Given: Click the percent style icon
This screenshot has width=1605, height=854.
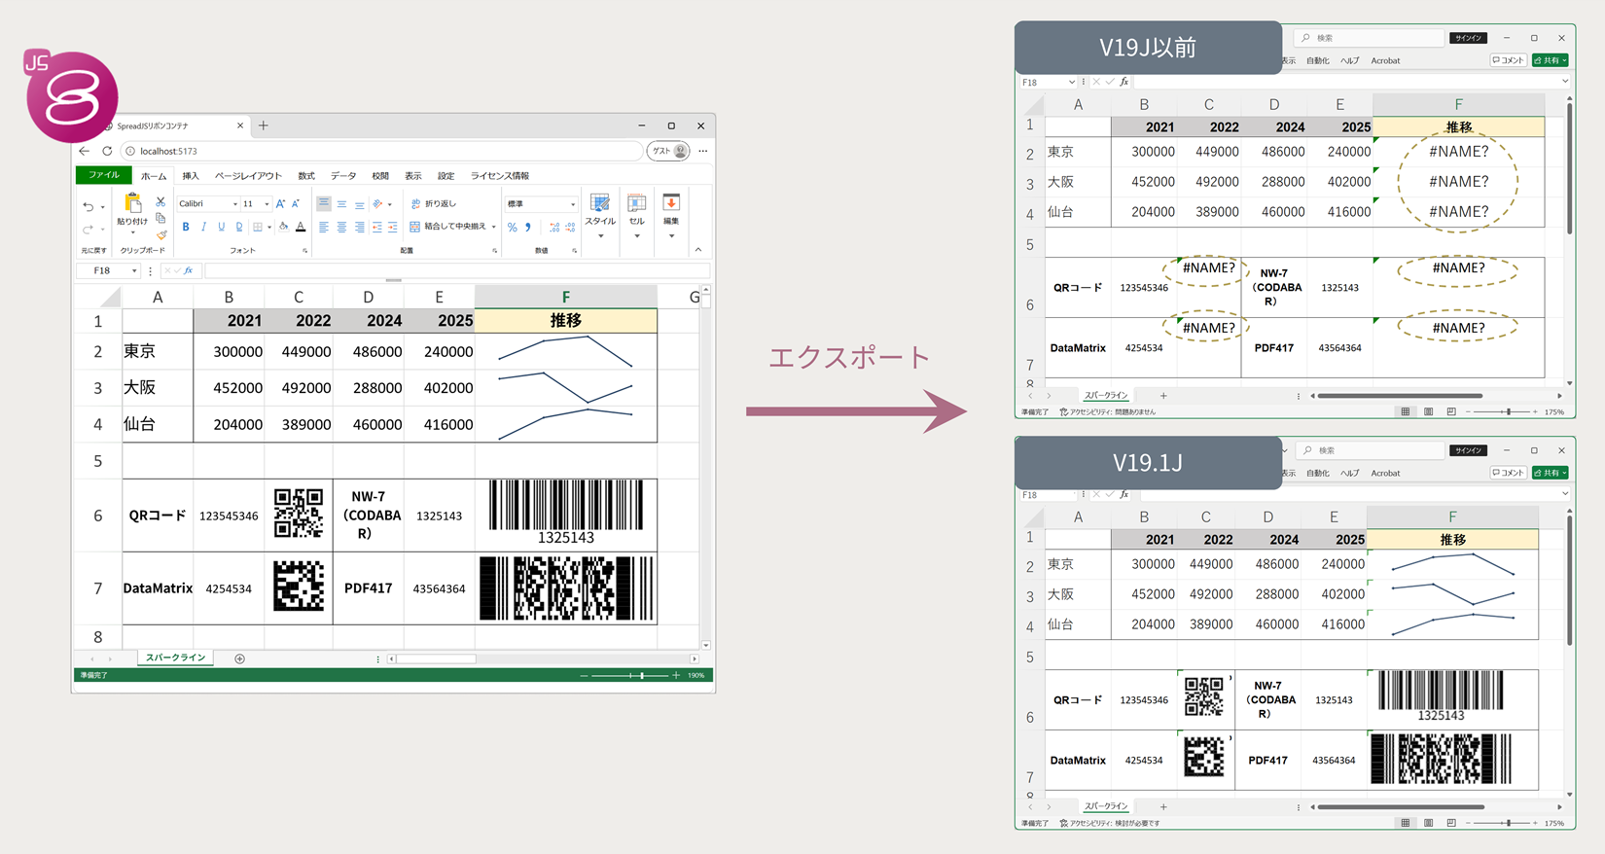Looking at the screenshot, I should click(x=512, y=227).
